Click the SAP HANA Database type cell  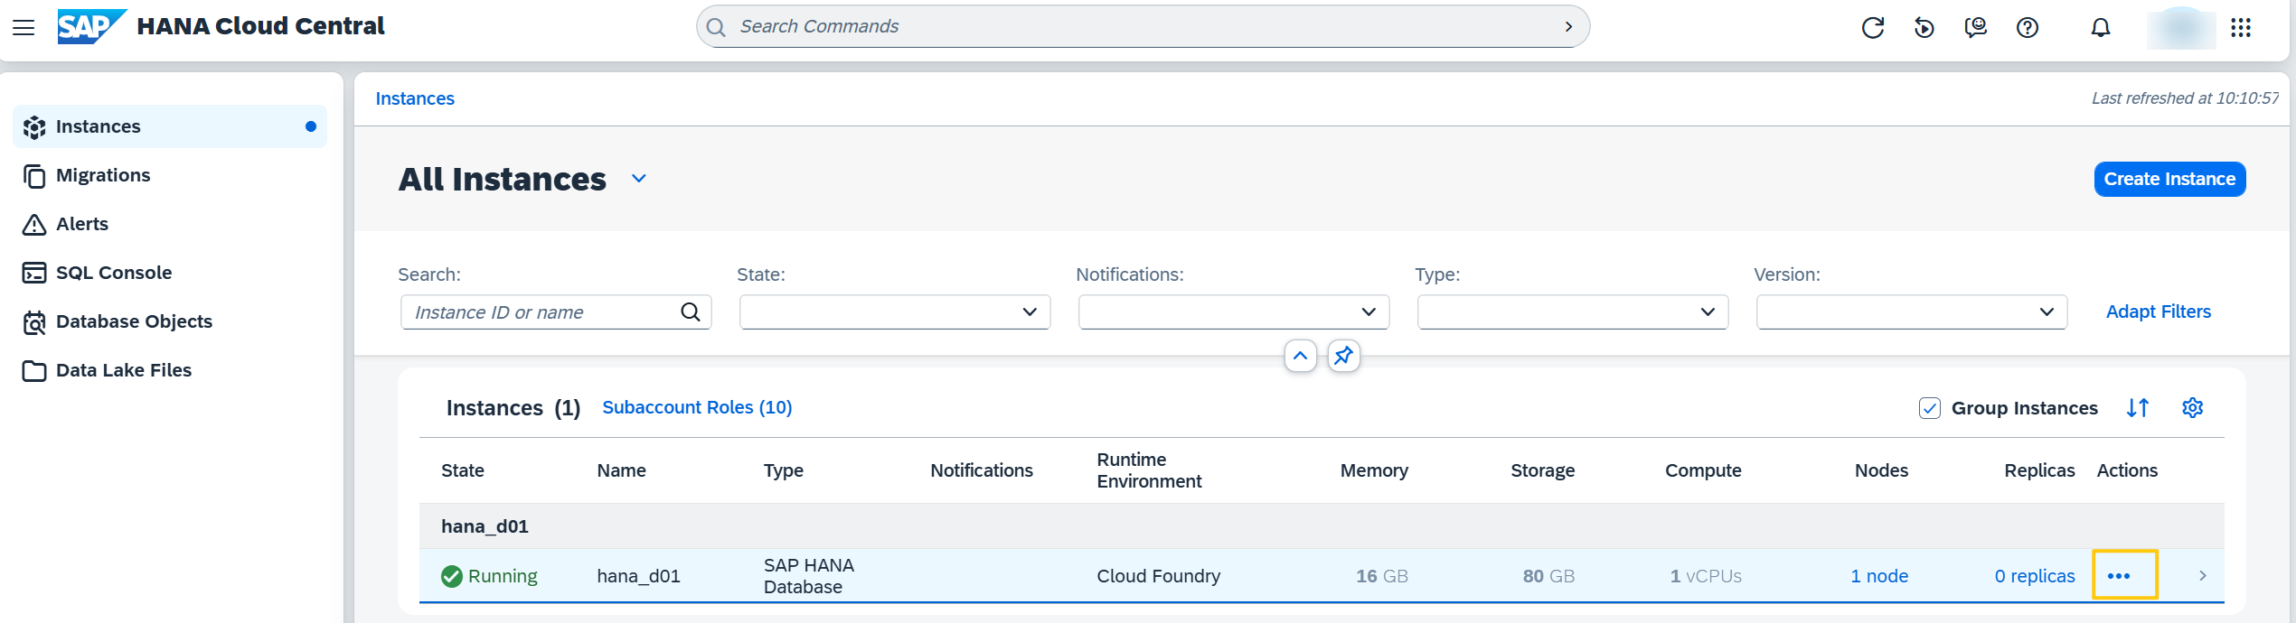809,576
